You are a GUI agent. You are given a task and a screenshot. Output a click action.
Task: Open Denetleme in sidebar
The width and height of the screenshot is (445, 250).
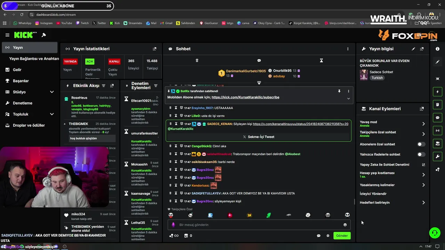coord(23,103)
